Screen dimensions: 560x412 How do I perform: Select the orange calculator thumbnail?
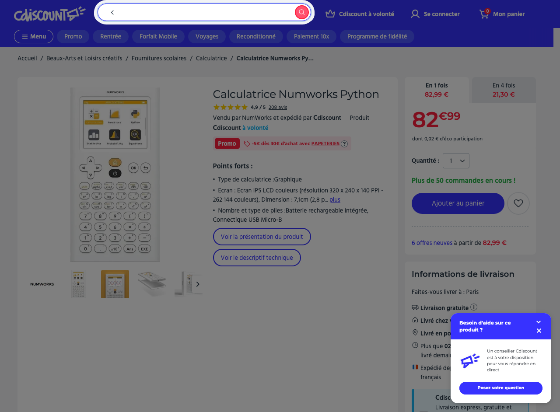[x=115, y=284]
